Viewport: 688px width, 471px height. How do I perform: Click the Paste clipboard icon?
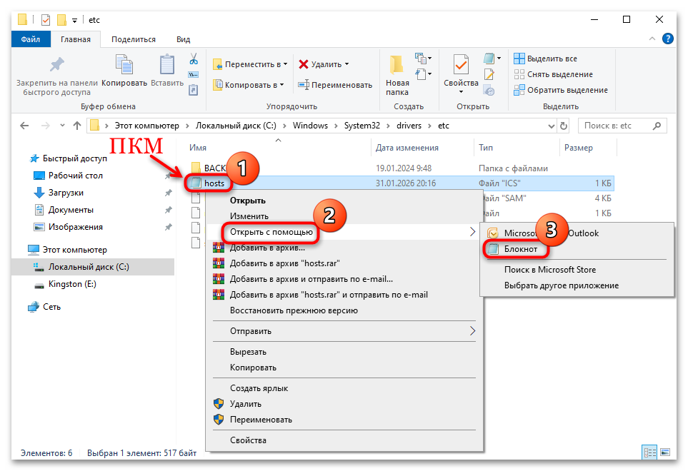(166, 64)
